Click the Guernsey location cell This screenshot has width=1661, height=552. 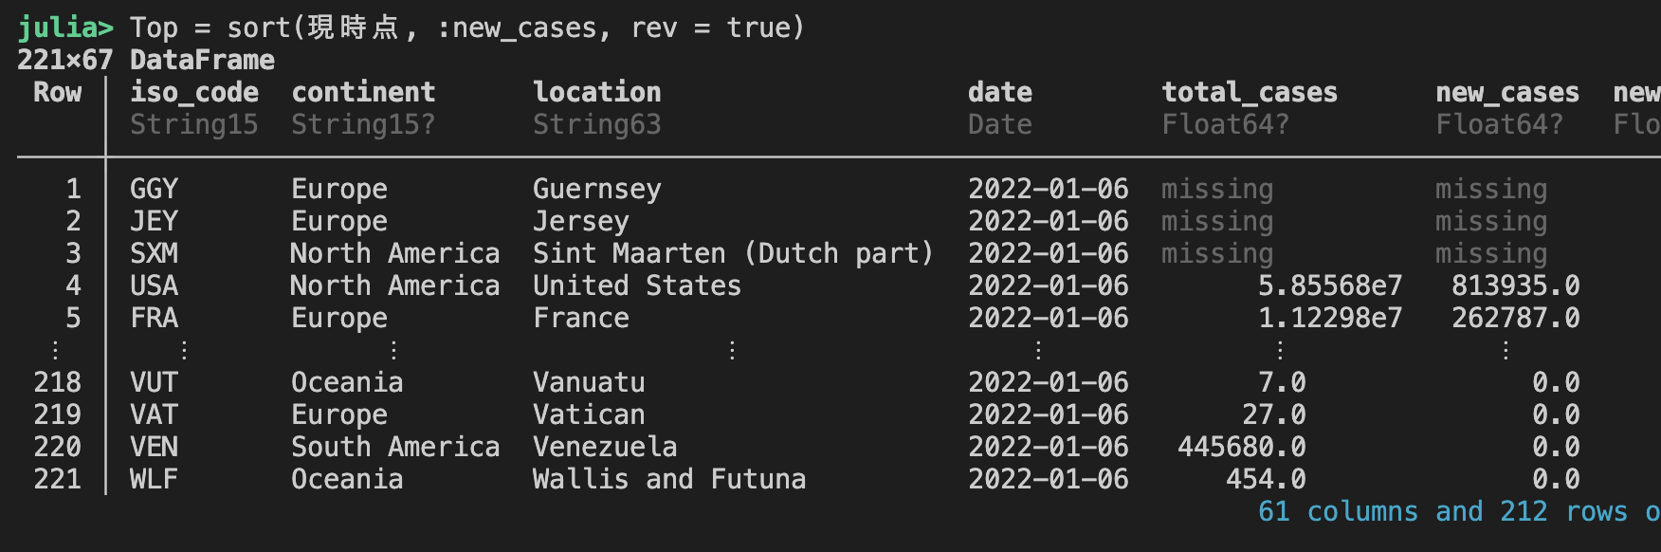click(x=596, y=189)
